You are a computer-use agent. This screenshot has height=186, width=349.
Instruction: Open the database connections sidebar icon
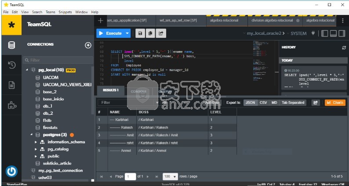tap(11, 45)
